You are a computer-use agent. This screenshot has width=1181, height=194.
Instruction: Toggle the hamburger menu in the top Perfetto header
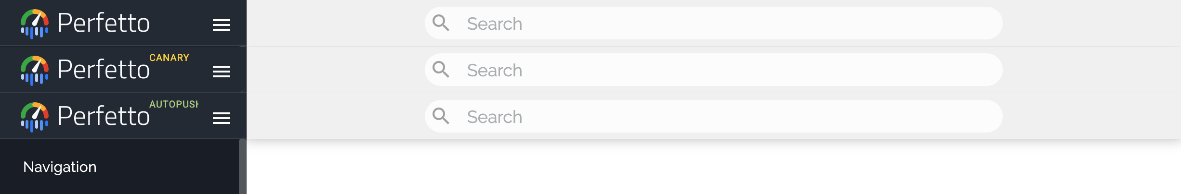pyautogui.click(x=221, y=25)
